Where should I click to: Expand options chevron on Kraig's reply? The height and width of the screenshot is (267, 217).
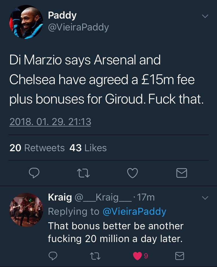205,198
